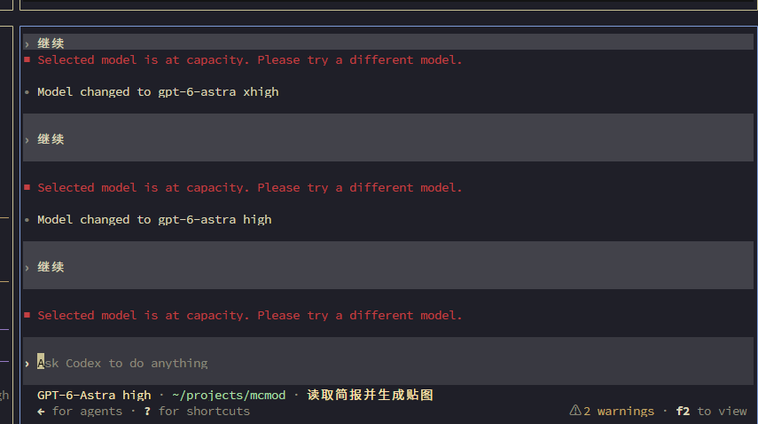Click the last red capacity error message
The image size is (758, 424).
point(250,315)
